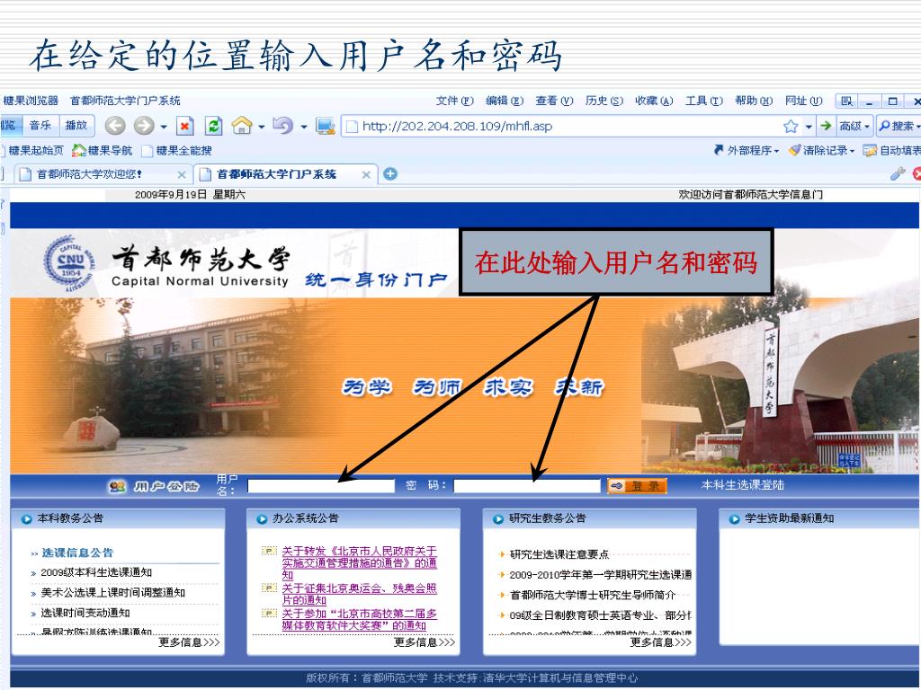The height and width of the screenshot is (690, 921).
Task: Click the undo closed tab arrow icon
Action: point(283,126)
